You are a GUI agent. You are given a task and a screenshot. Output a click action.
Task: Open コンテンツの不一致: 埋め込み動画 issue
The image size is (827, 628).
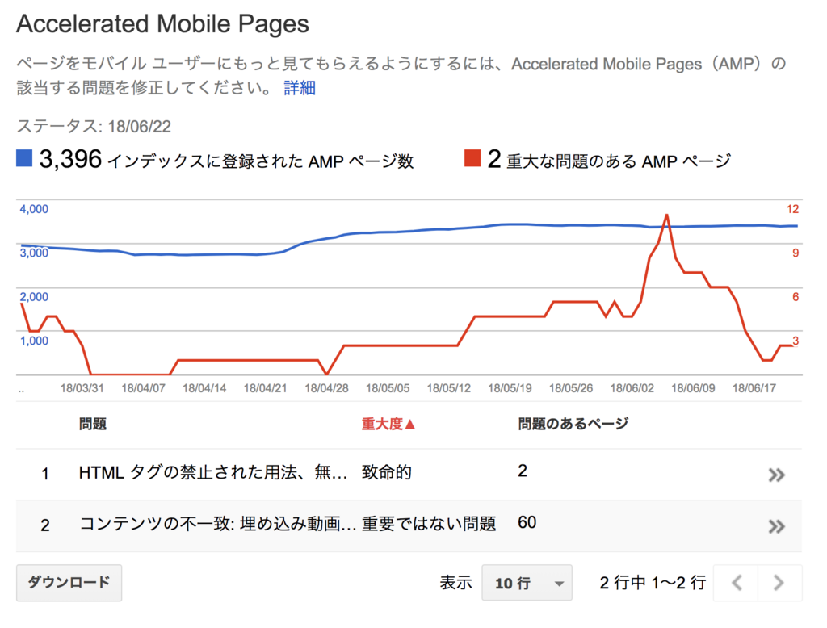[x=218, y=524]
